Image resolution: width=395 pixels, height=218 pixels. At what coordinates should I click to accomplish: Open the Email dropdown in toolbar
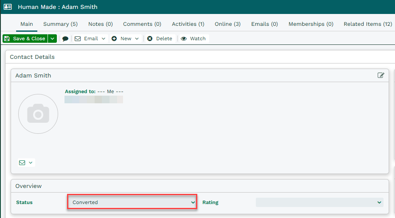coord(90,39)
